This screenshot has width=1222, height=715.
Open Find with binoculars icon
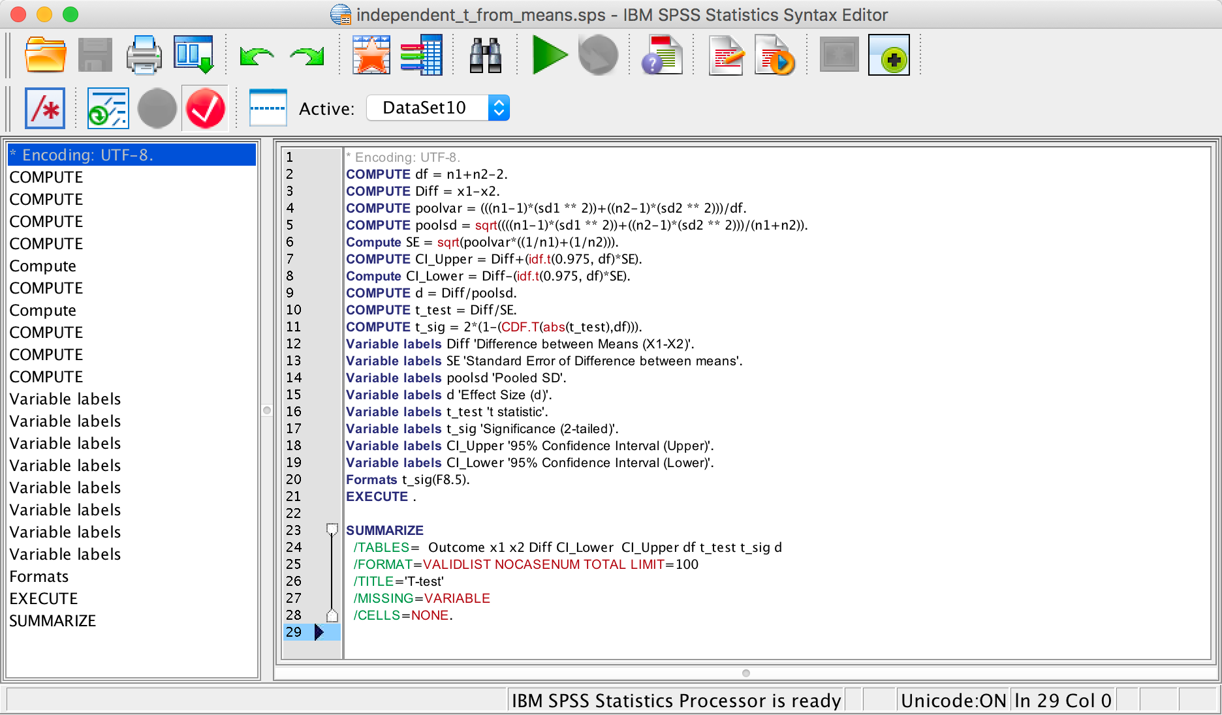click(486, 55)
